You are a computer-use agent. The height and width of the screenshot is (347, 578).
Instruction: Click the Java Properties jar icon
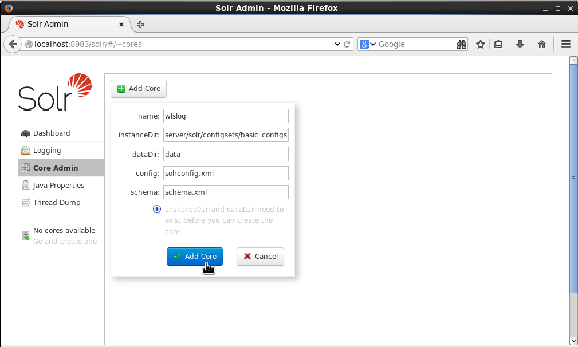(25, 185)
